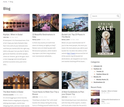Screen dimensions: 124x107
Task: Open Bucket List: Top 25 Places title
Action: pyautogui.click(x=73, y=36)
